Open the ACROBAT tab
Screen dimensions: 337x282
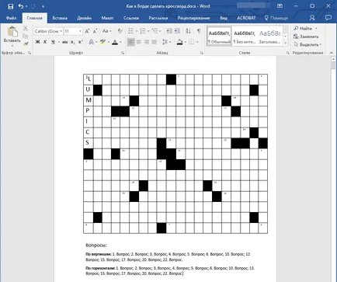[x=246, y=18]
